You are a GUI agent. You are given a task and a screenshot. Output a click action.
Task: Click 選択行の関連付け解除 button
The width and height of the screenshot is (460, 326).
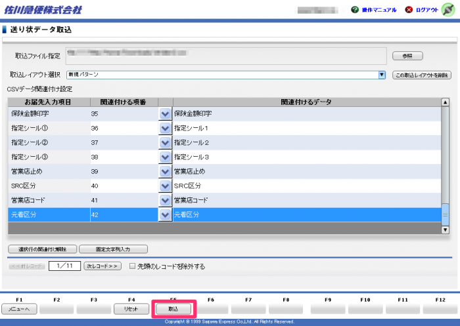coord(43,249)
